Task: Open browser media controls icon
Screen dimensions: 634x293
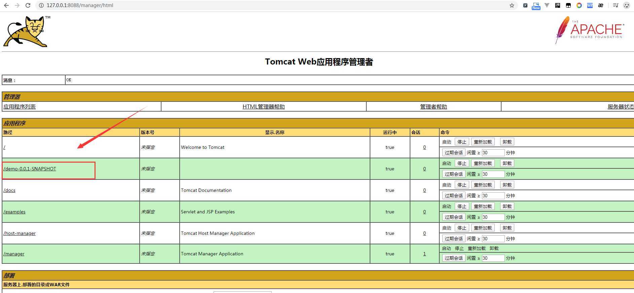Action: (616, 5)
